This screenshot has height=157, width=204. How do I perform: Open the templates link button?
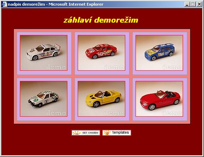(117, 133)
